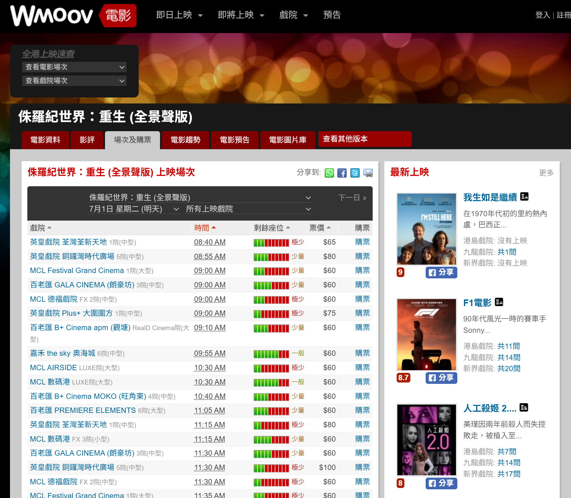Click 共11間 港島戲院 link under F1電影
Viewport: 571px width, 498px height.
[x=509, y=346]
